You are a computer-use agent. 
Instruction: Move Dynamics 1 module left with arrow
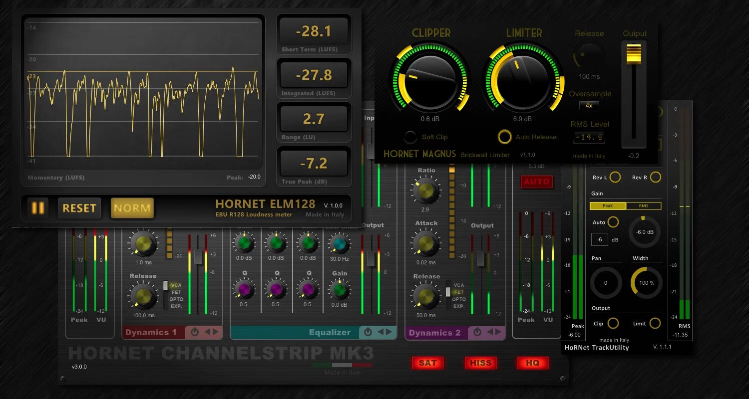point(207,332)
